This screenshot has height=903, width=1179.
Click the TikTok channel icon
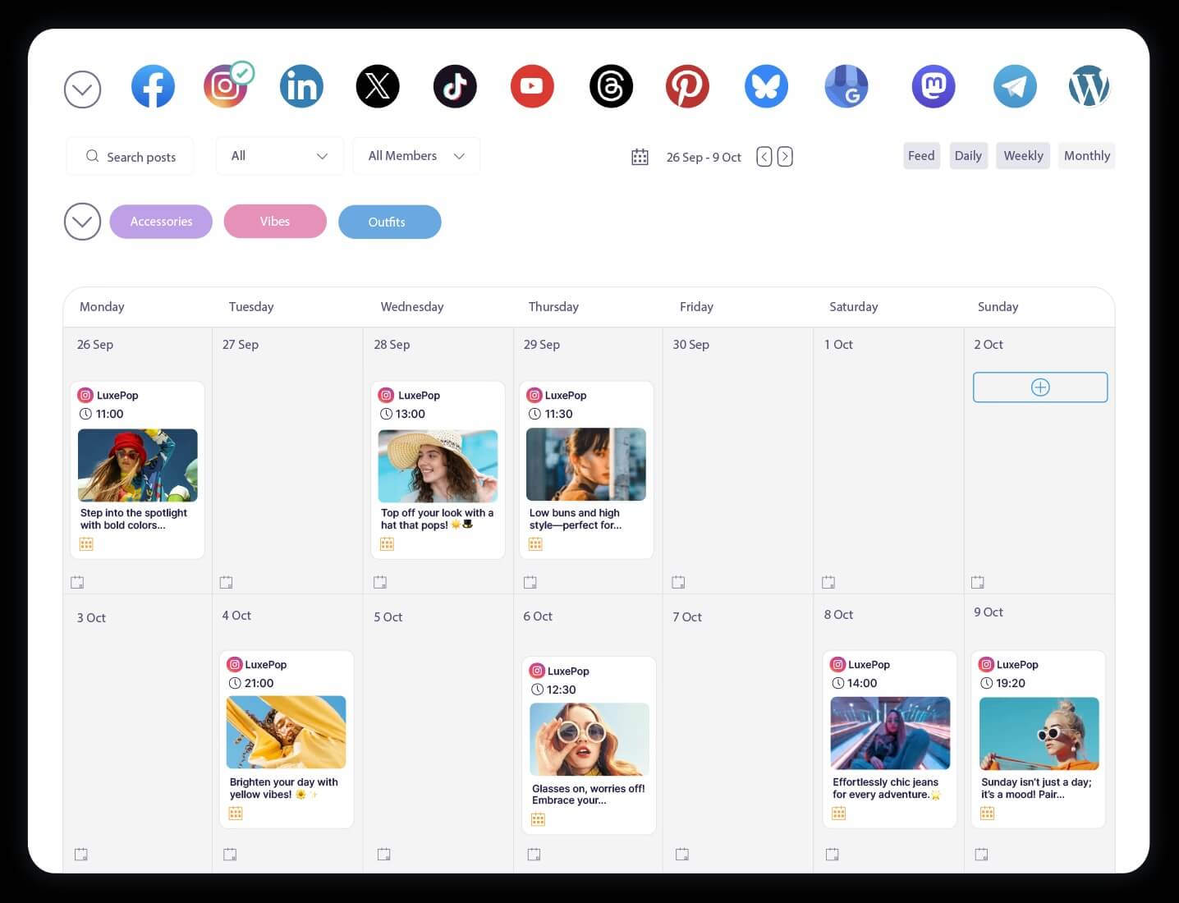(455, 86)
